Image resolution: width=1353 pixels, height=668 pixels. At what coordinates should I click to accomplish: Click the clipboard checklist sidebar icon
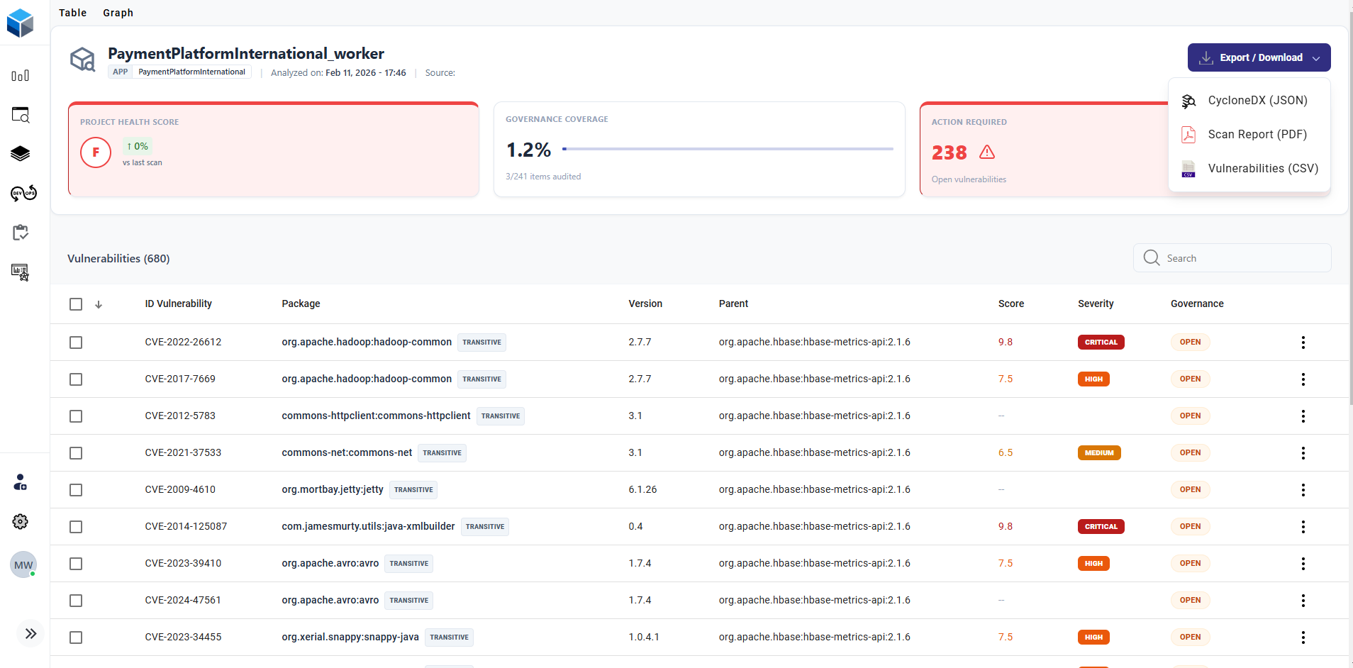(x=20, y=233)
